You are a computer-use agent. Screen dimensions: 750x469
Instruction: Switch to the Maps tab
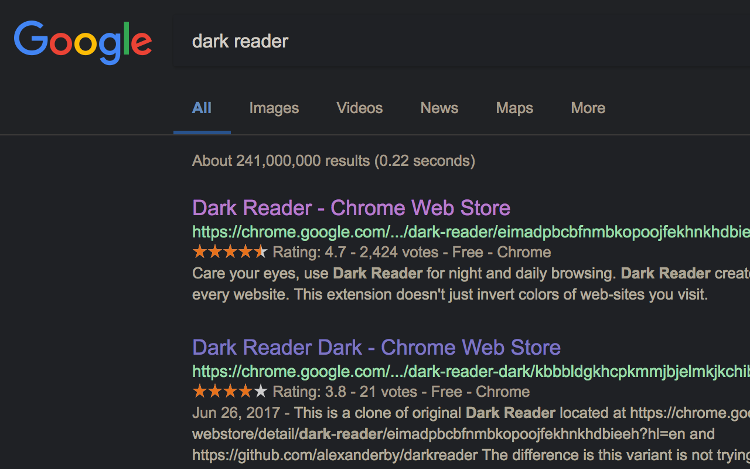coord(514,108)
